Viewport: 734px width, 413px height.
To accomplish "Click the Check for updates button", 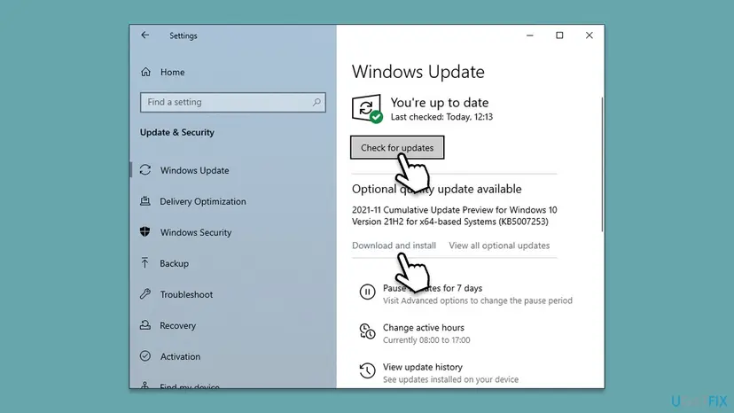I will click(397, 147).
